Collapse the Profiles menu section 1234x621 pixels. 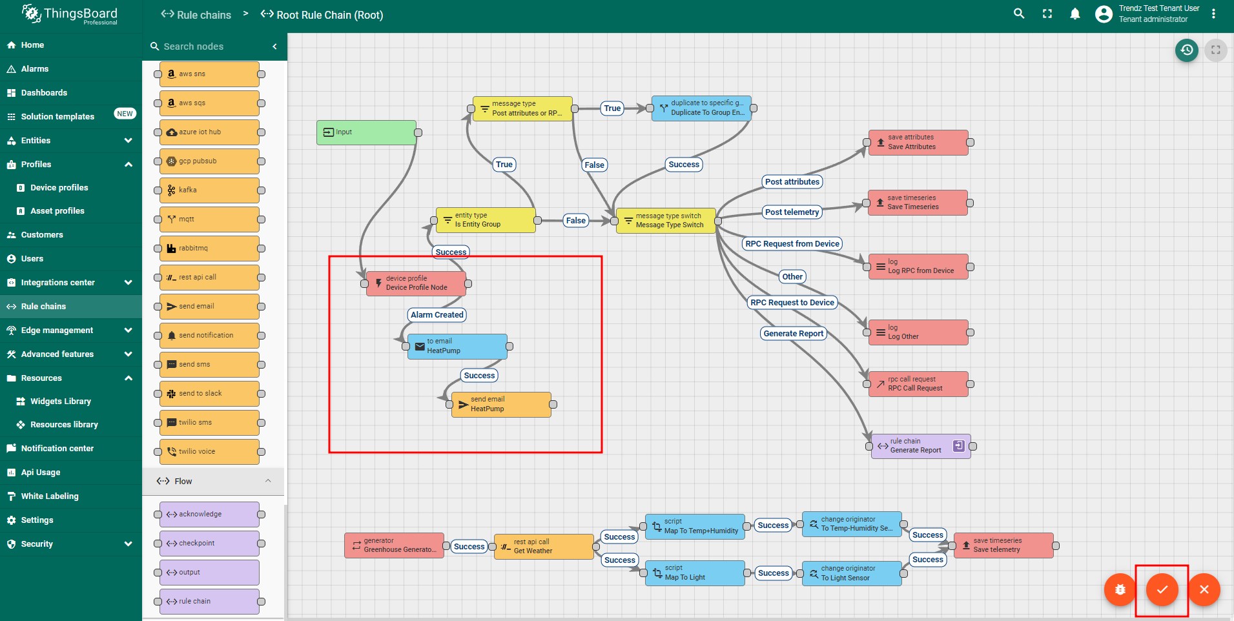tap(128, 164)
